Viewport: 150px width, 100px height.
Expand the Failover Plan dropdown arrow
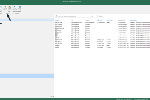(x=11, y=11)
